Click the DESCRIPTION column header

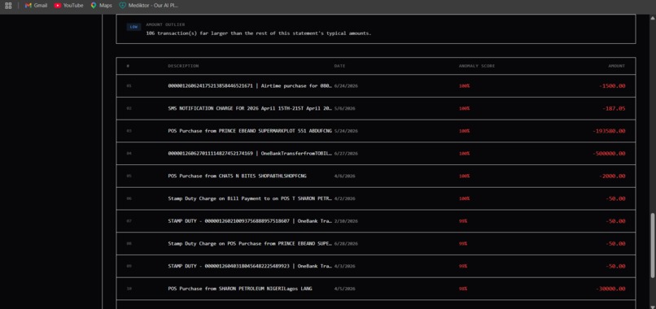(x=183, y=66)
